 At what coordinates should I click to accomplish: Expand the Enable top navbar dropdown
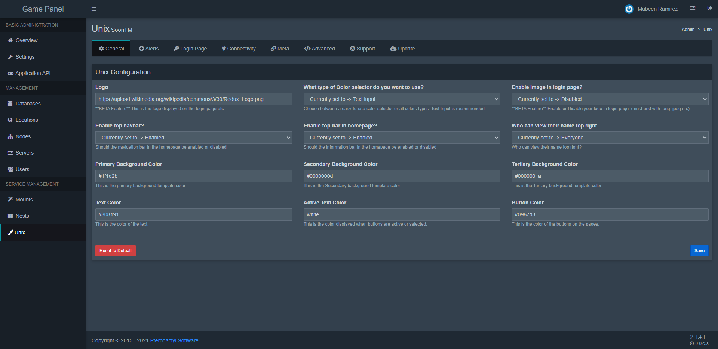pos(194,138)
